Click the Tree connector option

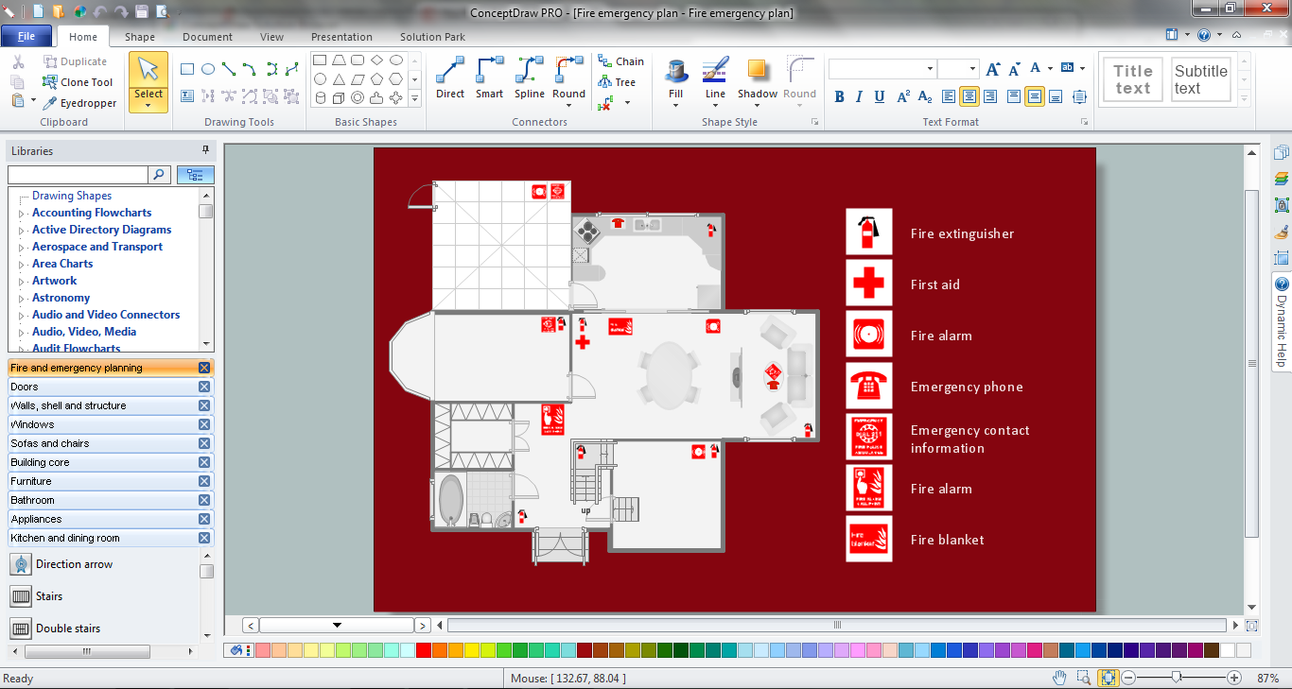617,82
